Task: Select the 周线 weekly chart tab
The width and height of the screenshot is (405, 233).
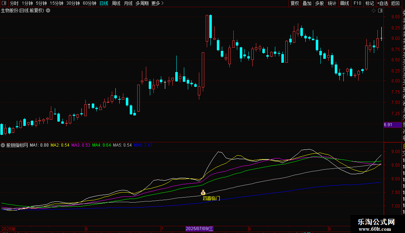Action: [116, 3]
